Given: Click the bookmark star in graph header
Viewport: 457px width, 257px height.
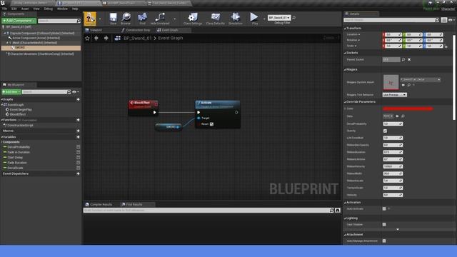Looking at the screenshot, I should coord(87,38).
